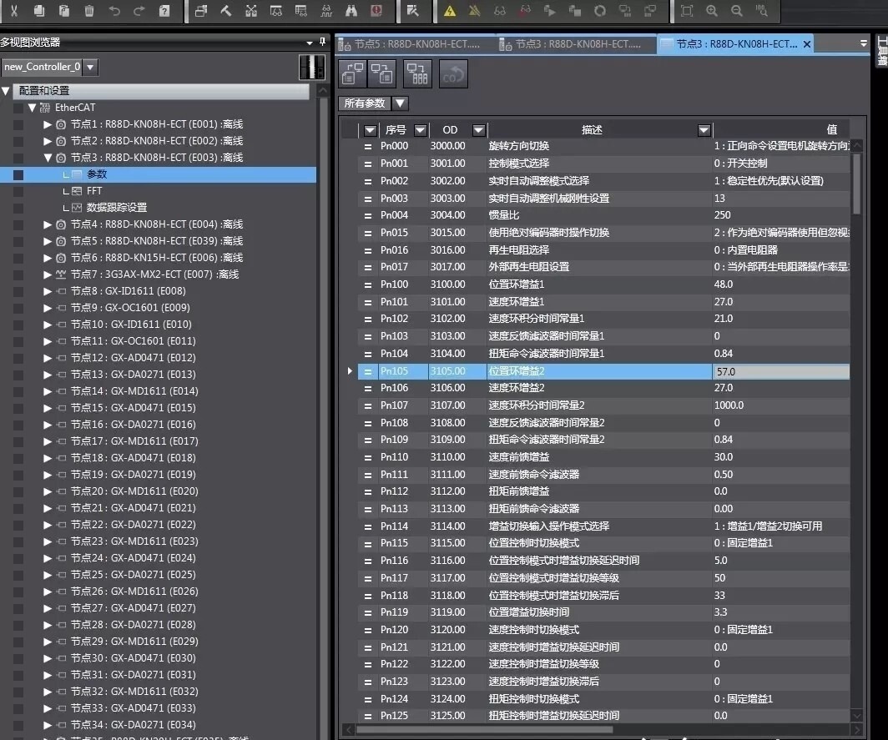Open the 序号 column filter arrow
This screenshot has width=888, height=740.
pos(421,130)
